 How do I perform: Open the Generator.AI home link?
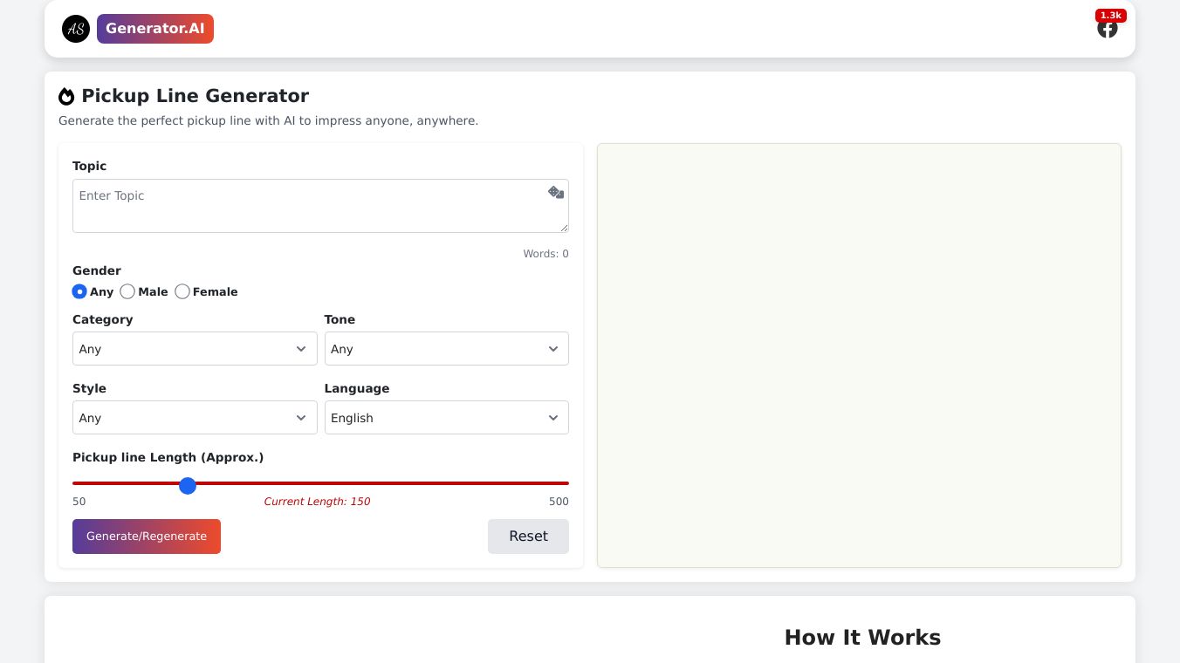tap(155, 29)
